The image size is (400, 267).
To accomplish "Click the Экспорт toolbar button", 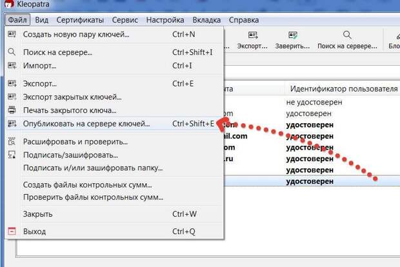I will tap(252, 40).
